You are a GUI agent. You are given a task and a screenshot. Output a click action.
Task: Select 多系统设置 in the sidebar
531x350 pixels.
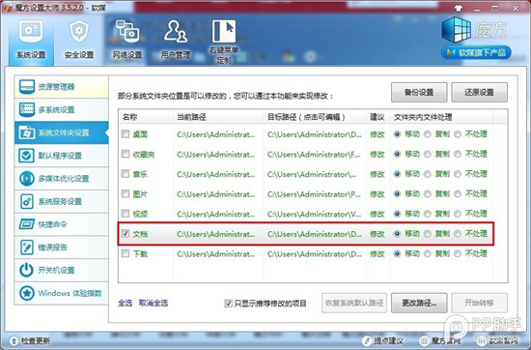[61, 110]
